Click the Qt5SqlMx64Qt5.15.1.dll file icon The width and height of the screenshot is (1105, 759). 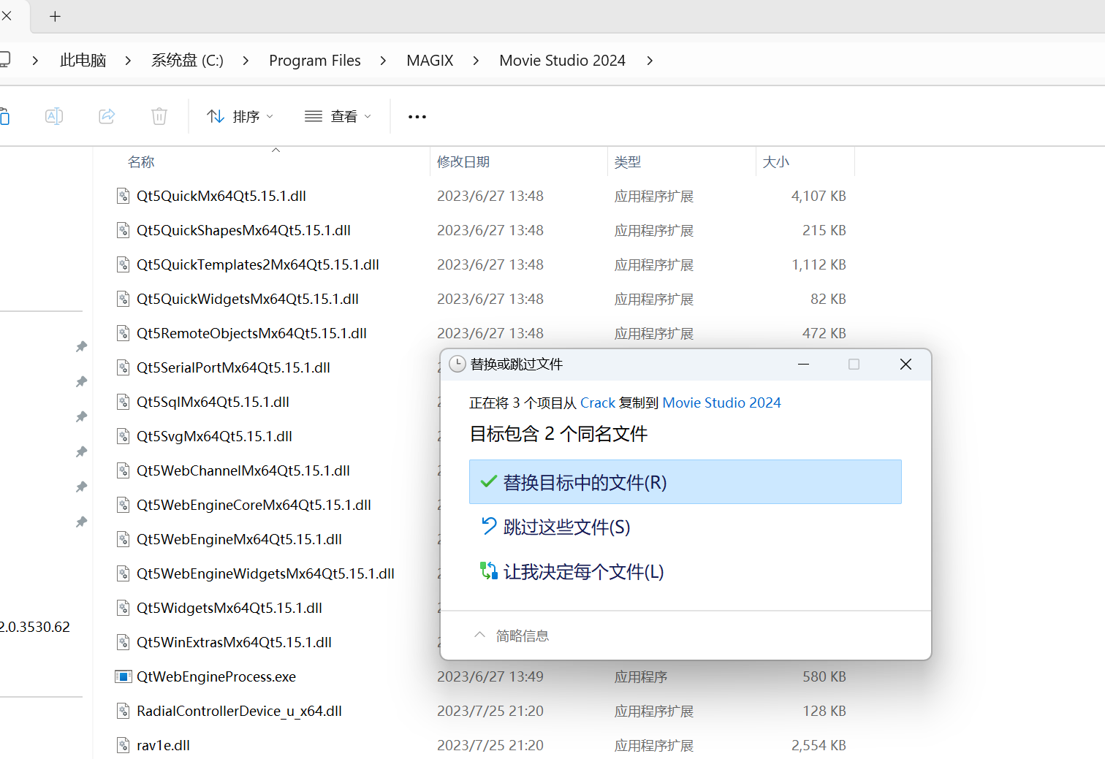pos(124,402)
